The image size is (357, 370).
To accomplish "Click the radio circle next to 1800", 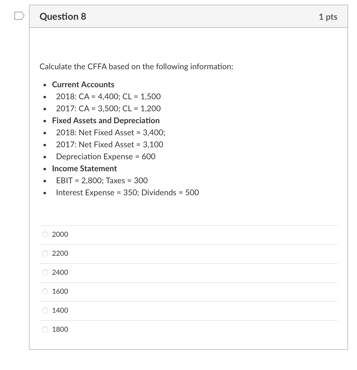I will tap(45, 329).
